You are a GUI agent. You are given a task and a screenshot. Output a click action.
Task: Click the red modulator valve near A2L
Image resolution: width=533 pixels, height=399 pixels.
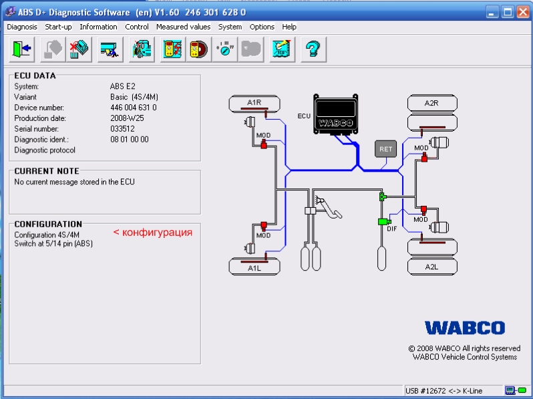(423, 210)
